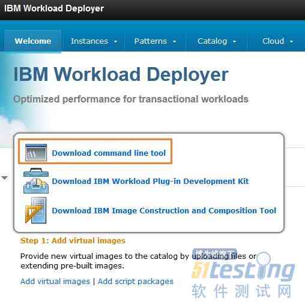
Task: Click the Step 1: Add virtual images heading
Action: [73, 240]
